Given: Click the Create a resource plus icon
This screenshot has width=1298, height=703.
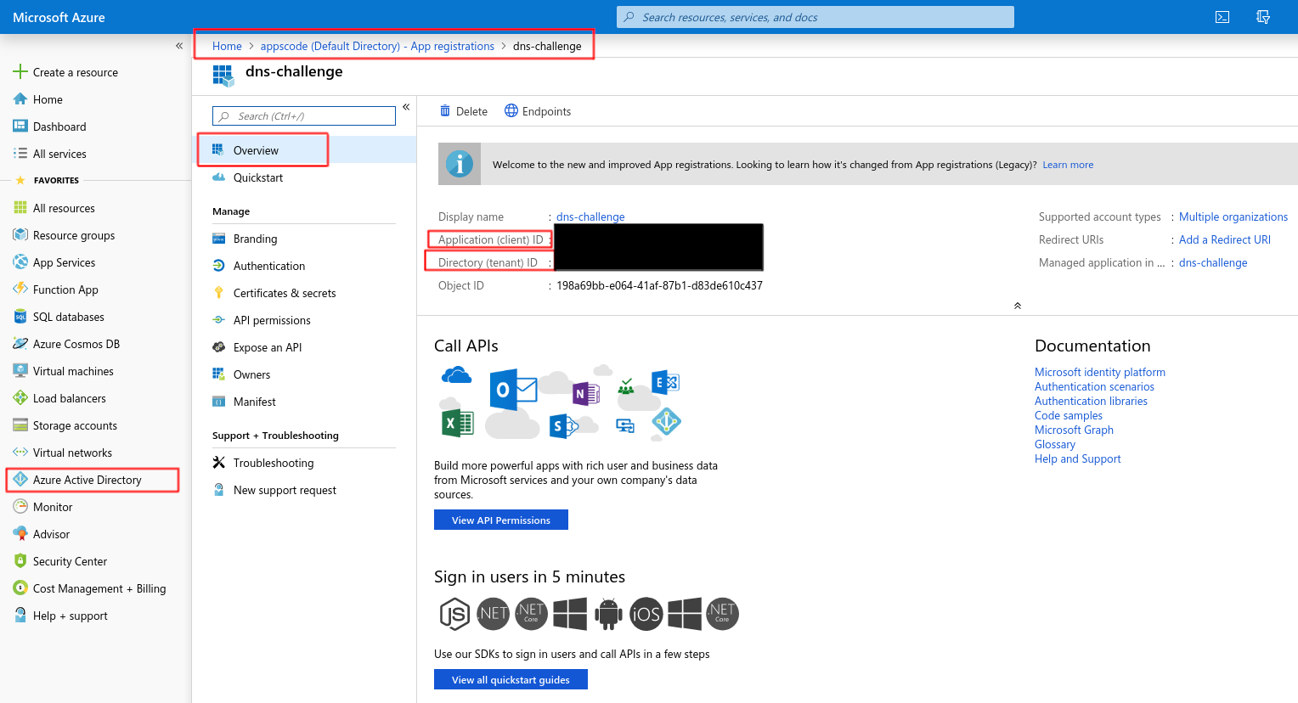Looking at the screenshot, I should point(20,72).
